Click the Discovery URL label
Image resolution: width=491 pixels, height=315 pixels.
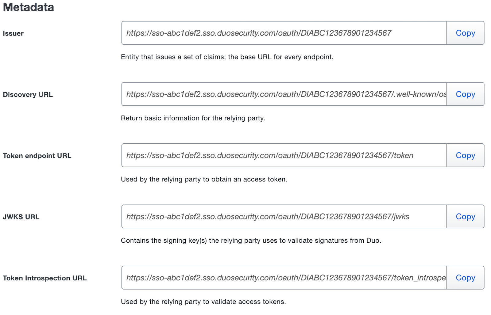click(x=28, y=94)
